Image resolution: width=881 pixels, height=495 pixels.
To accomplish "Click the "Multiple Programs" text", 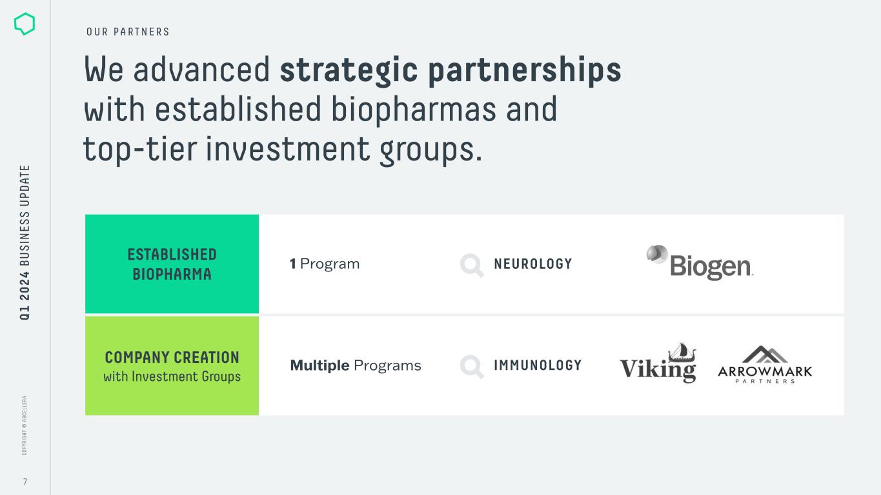I will [x=356, y=365].
